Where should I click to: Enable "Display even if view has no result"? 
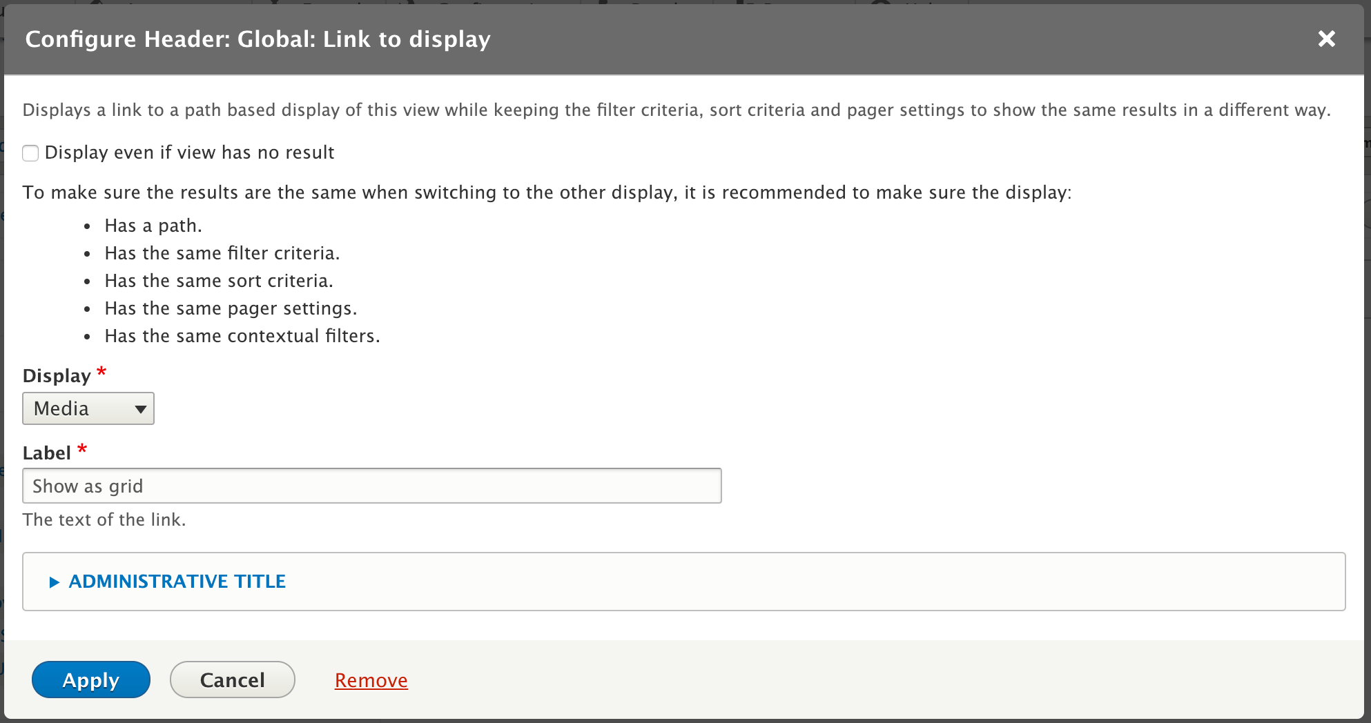click(30, 152)
